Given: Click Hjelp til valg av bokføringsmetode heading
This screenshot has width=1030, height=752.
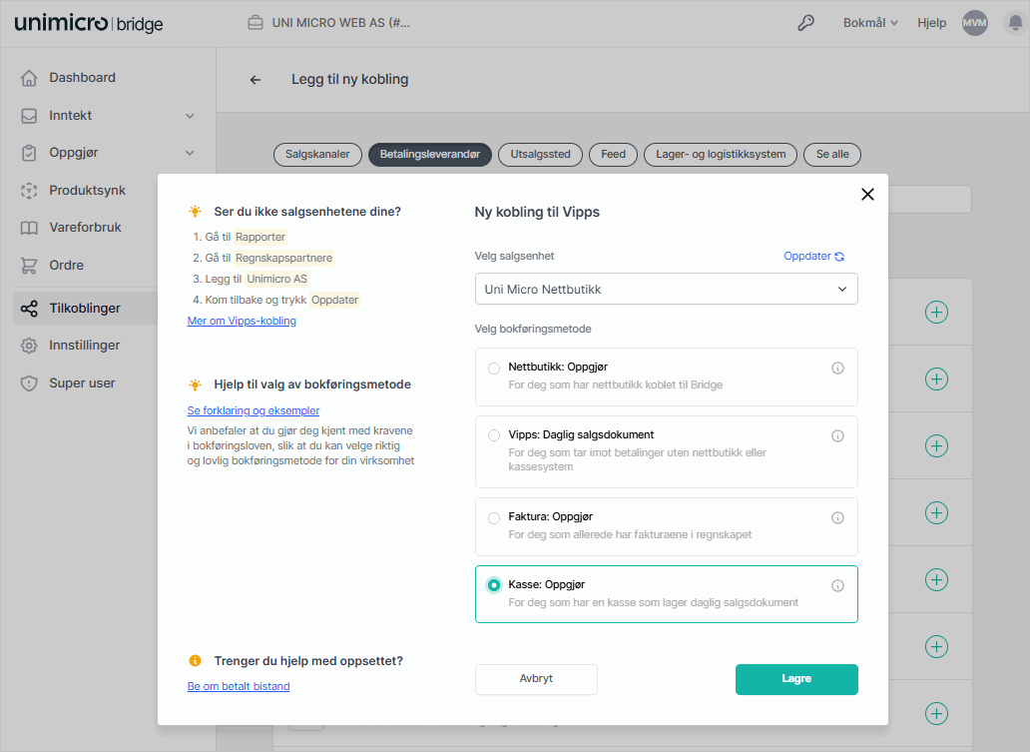Looking at the screenshot, I should coord(312,384).
